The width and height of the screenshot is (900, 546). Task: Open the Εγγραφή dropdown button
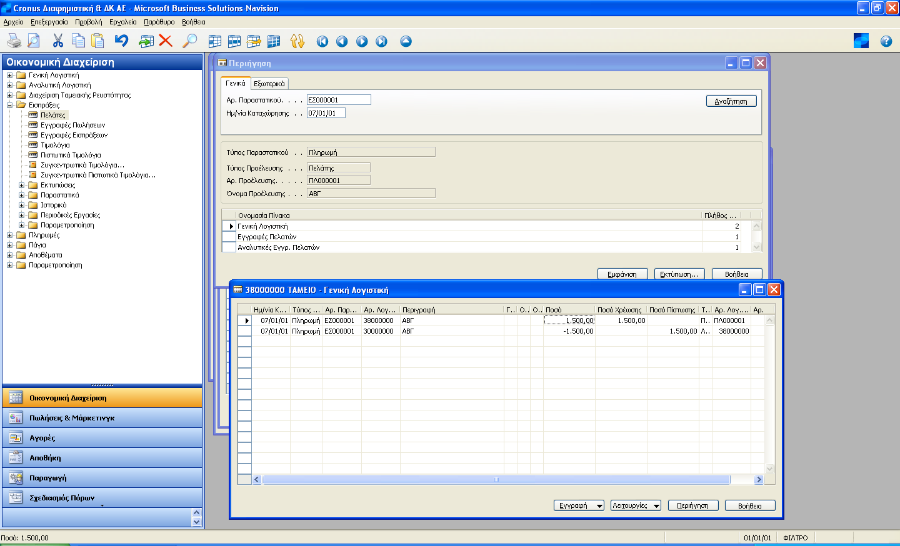coord(579,505)
